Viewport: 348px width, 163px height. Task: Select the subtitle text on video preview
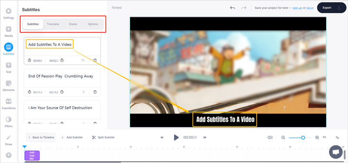(225, 119)
